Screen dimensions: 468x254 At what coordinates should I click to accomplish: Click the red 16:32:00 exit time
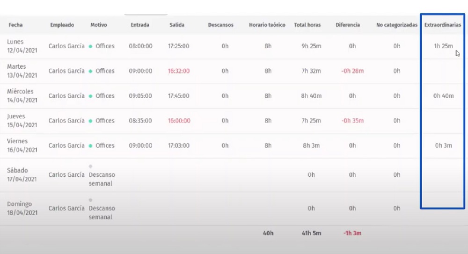tap(179, 71)
